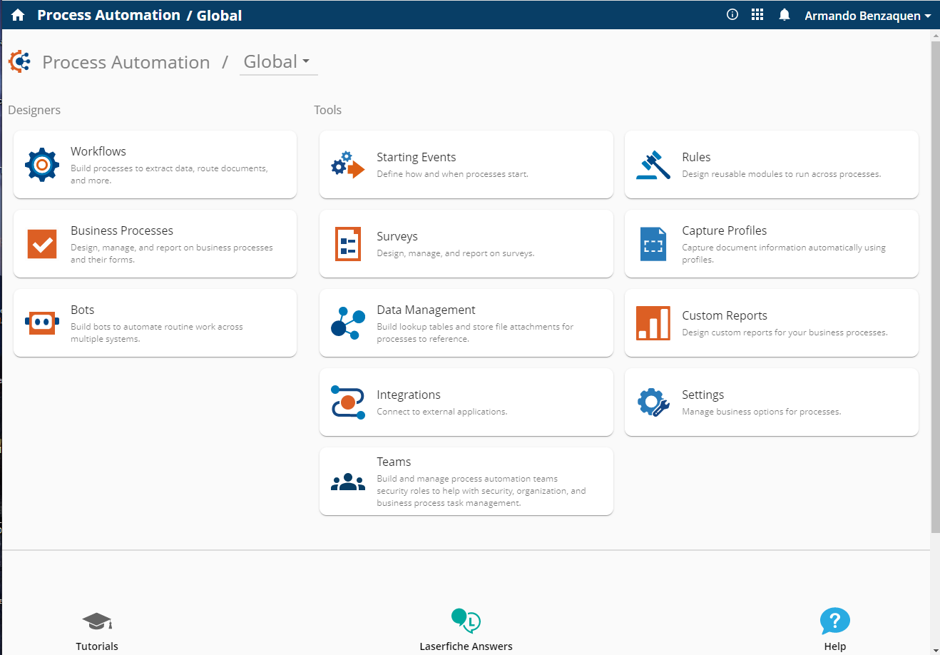Click 'Design reusable modules' Rules description

coord(782,174)
